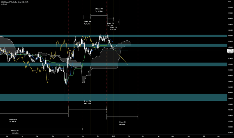Click the Nov label on the time axis
234x138 pixels.
tap(83, 136)
